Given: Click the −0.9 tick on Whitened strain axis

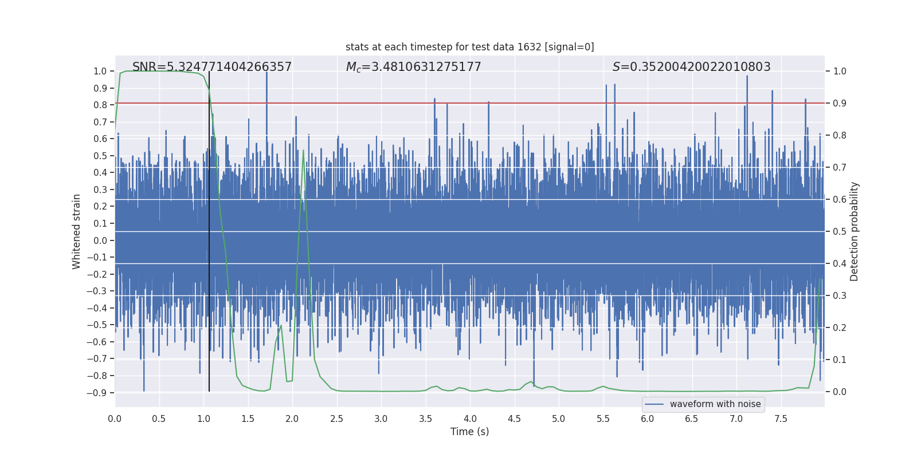Looking at the screenshot, I should coord(97,393).
